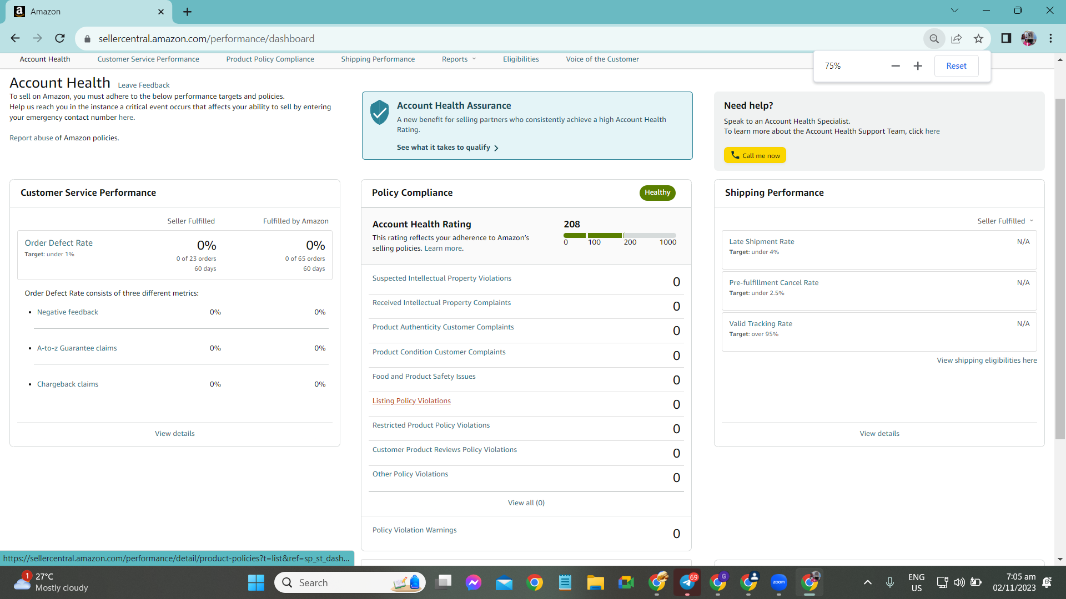Click the page vertical scrollbar
This screenshot has width=1066, height=599.
click(x=1060, y=269)
